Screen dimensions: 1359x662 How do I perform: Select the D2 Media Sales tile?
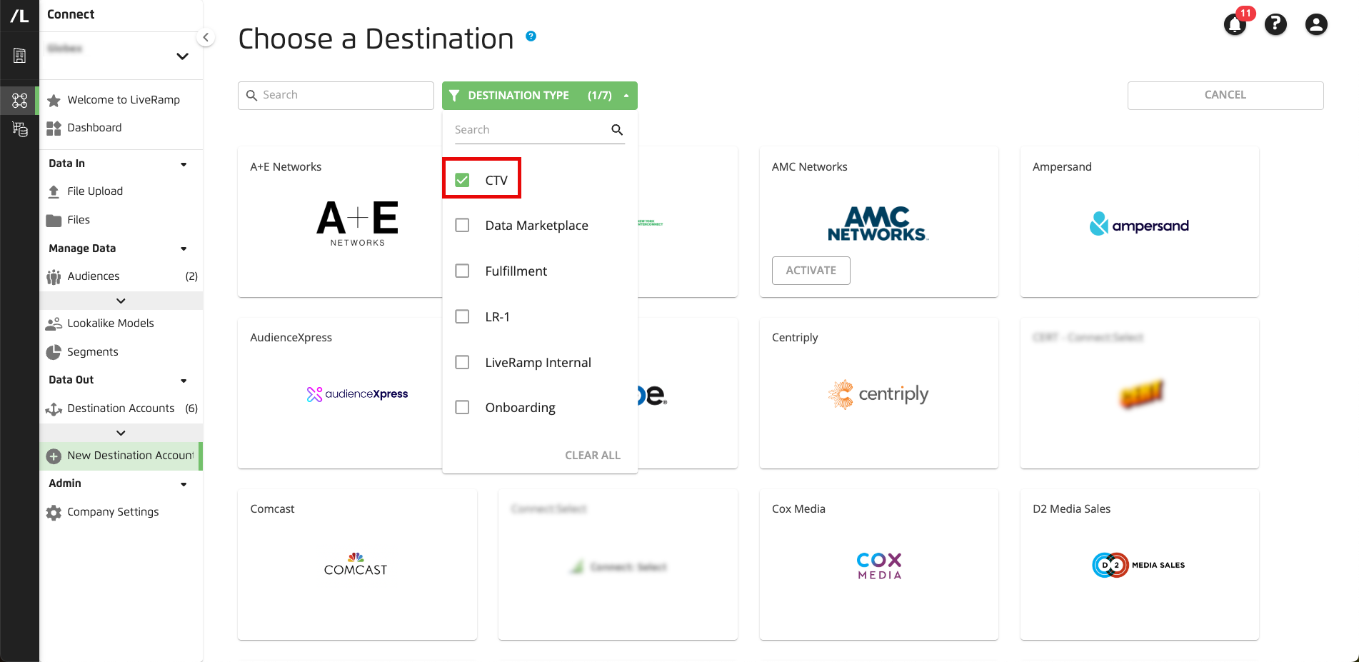tap(1139, 565)
